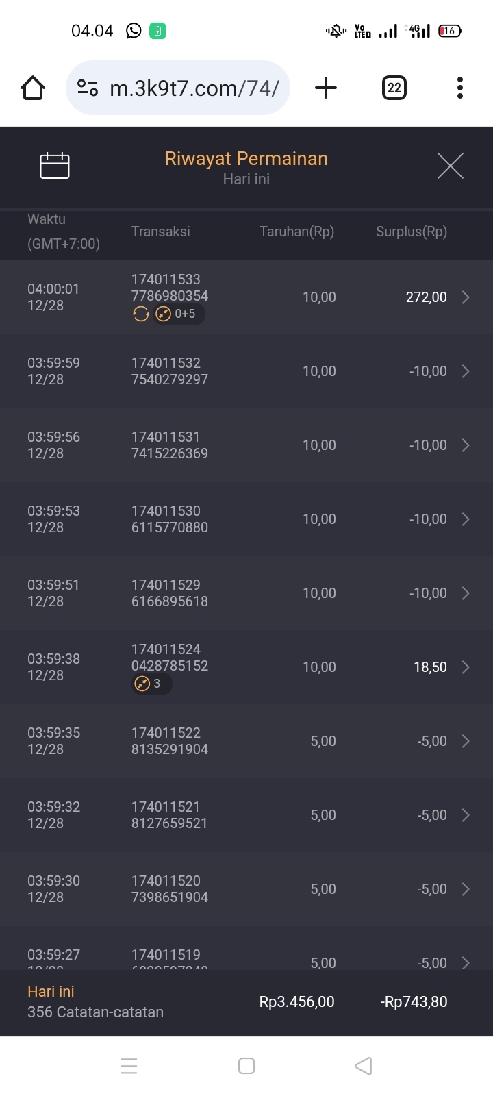Image resolution: width=493 pixels, height=1096 pixels.
Task: Tap the free spin icon on 04:00:01 entry
Action: pos(141,314)
